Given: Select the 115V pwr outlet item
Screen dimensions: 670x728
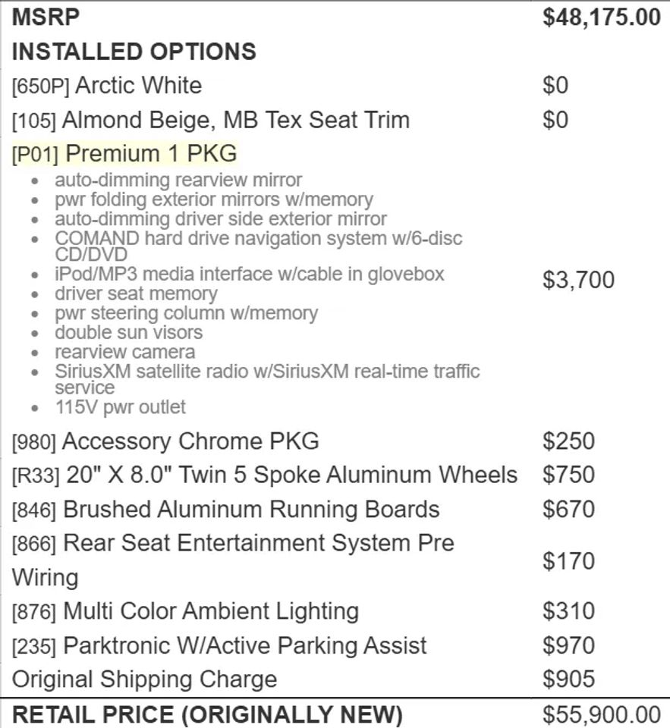Looking at the screenshot, I should (x=121, y=407).
